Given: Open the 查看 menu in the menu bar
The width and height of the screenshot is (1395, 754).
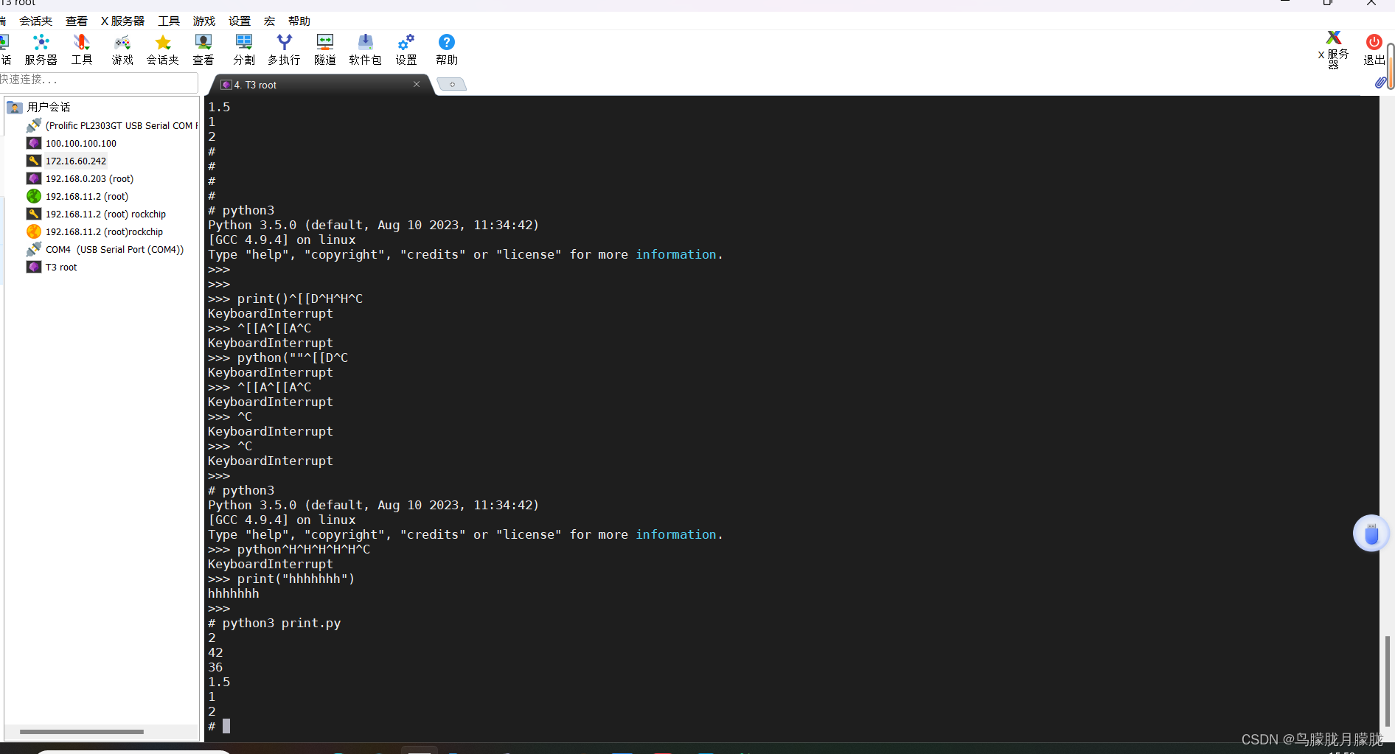Looking at the screenshot, I should (x=77, y=21).
